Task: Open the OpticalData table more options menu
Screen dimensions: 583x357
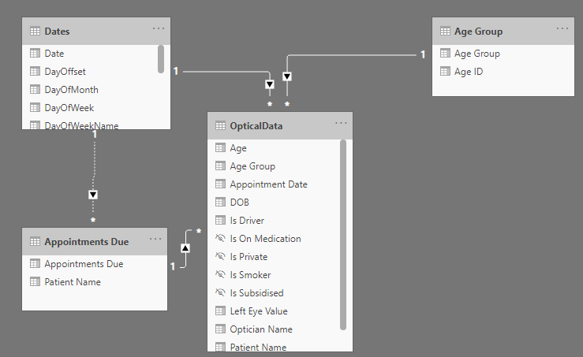Action: [x=341, y=123]
